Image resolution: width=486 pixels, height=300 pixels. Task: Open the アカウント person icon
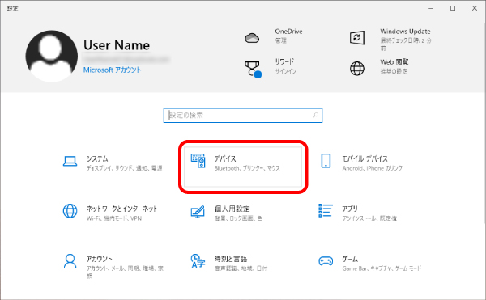pyautogui.click(x=70, y=261)
